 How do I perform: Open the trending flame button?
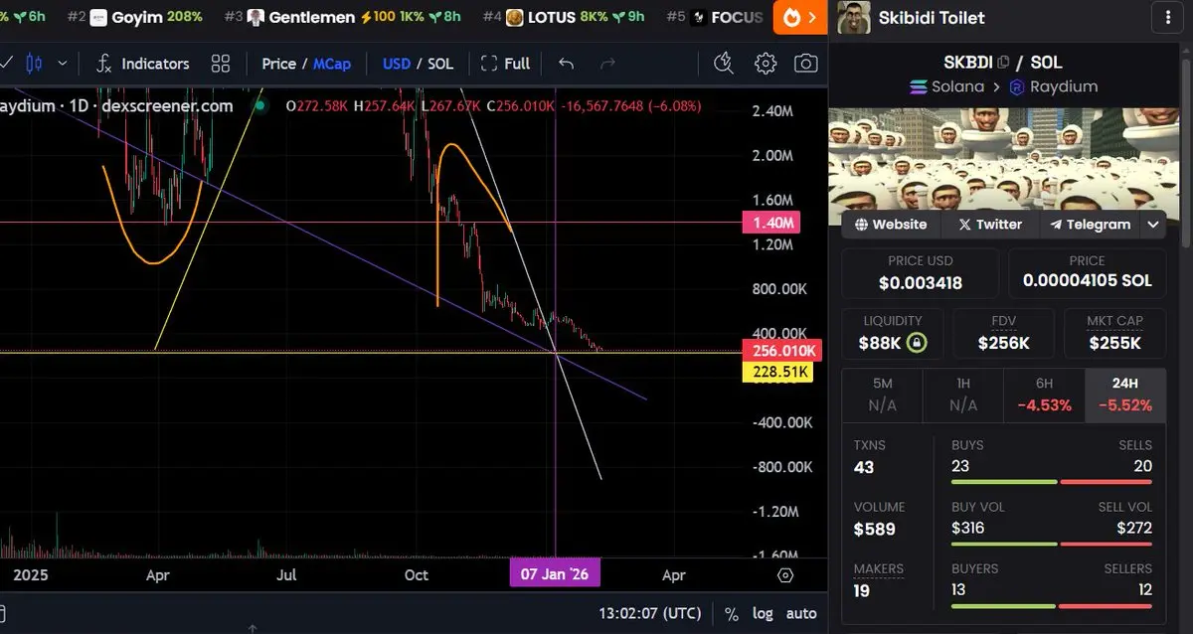point(800,18)
